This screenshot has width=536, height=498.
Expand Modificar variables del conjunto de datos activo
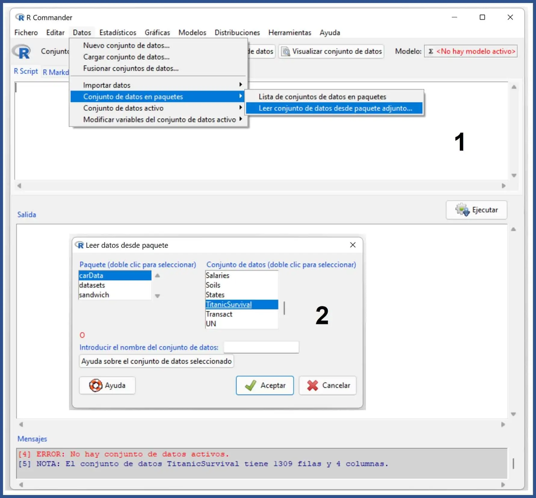pyautogui.click(x=240, y=119)
